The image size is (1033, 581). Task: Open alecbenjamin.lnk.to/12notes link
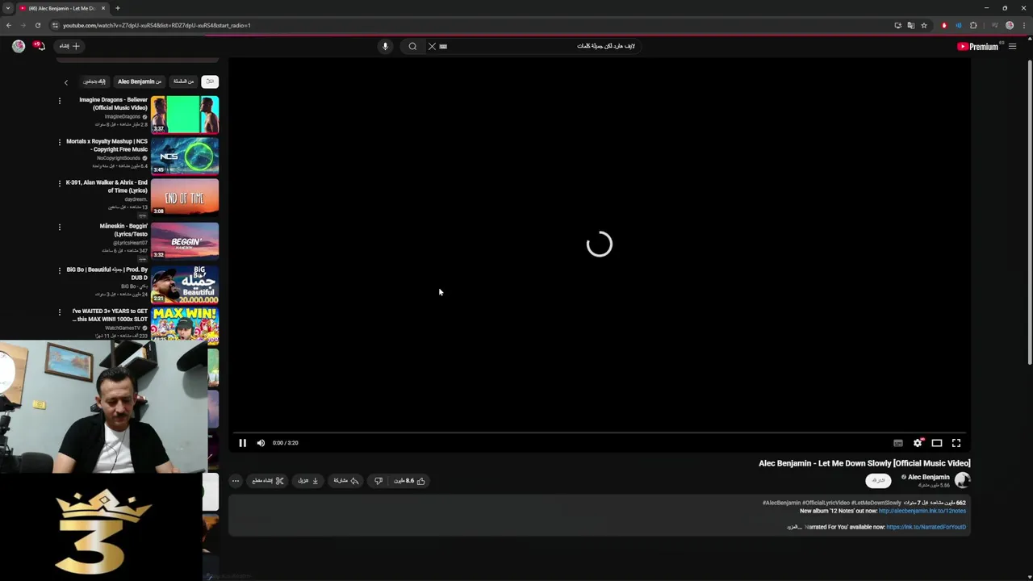[922, 511]
